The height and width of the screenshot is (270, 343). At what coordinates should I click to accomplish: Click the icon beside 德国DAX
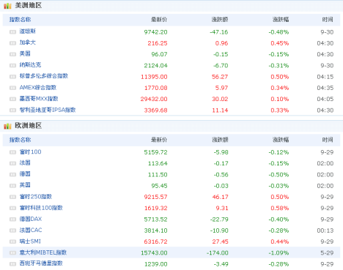[12, 220]
